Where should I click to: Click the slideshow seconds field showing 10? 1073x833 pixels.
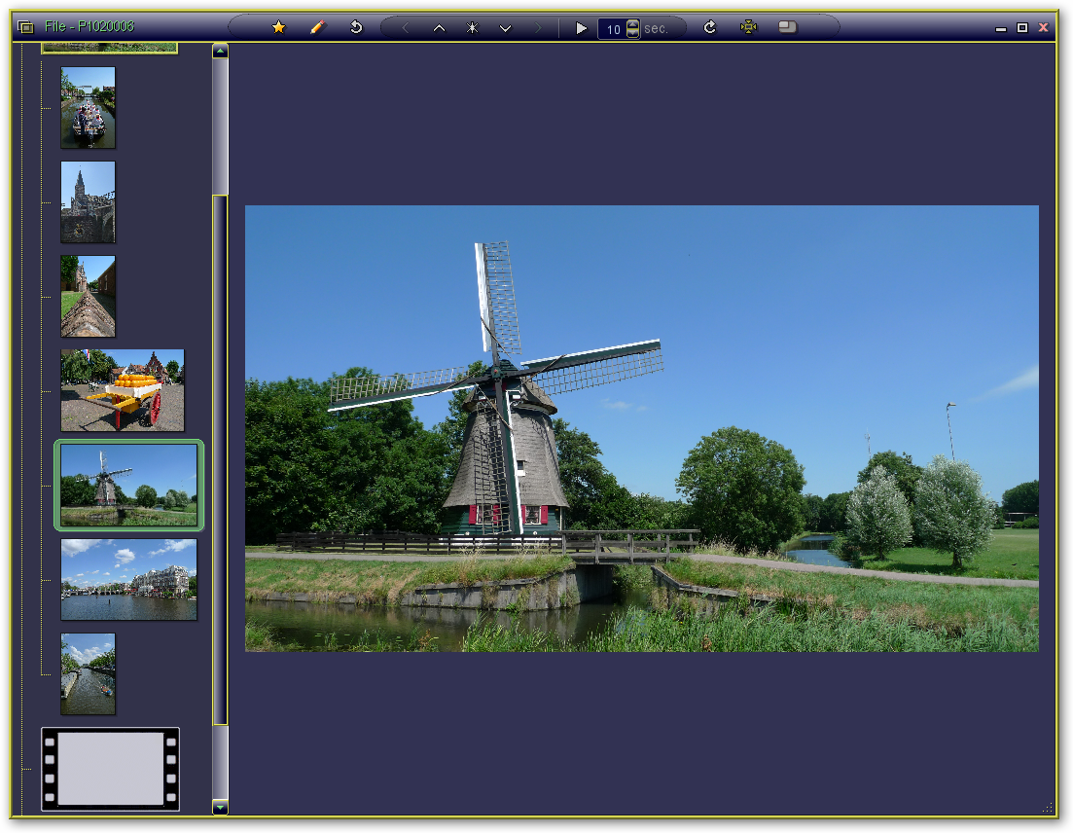[x=613, y=29]
